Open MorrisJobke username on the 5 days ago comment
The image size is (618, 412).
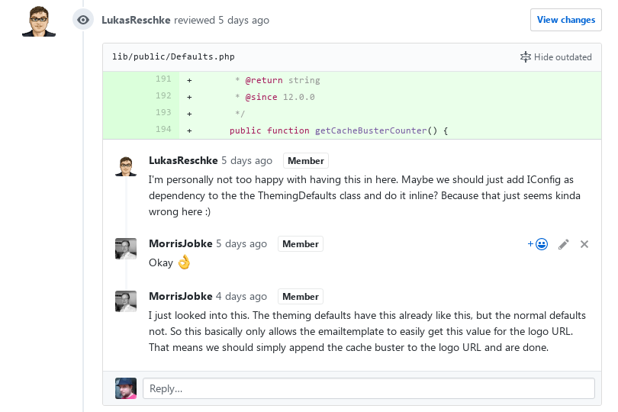[x=181, y=243]
